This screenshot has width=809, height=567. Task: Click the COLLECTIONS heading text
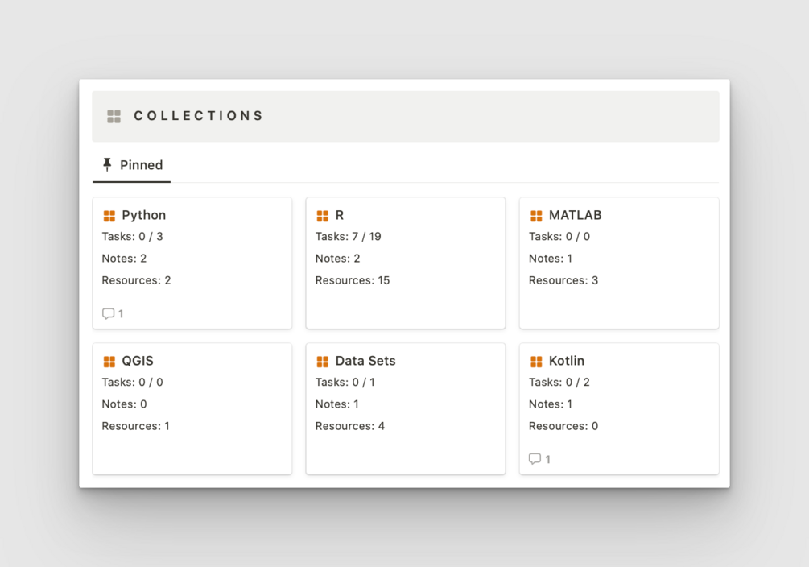click(x=199, y=116)
